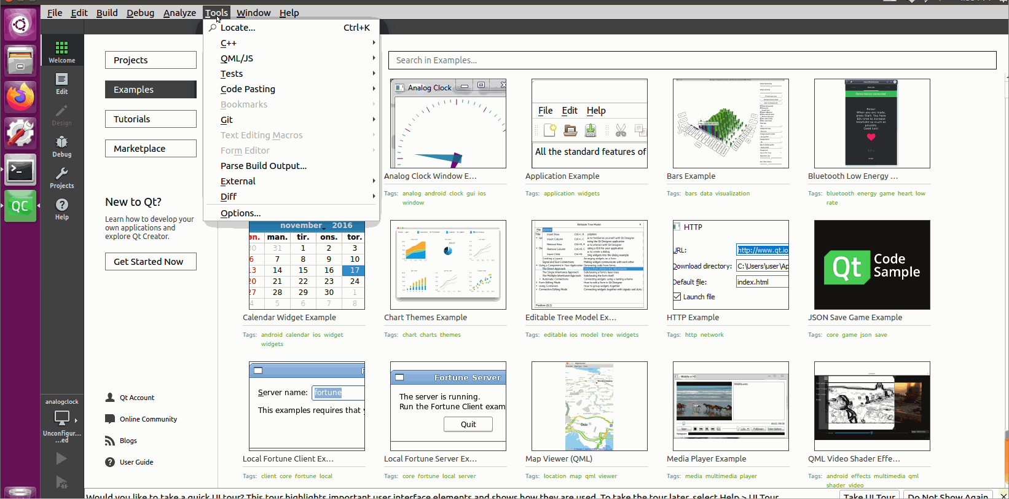Open the Edit menu
The image size is (1009, 499).
point(79,13)
